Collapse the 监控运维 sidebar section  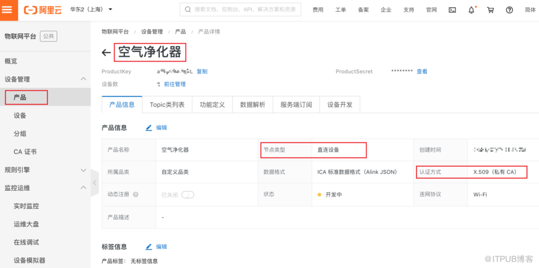[x=83, y=188]
